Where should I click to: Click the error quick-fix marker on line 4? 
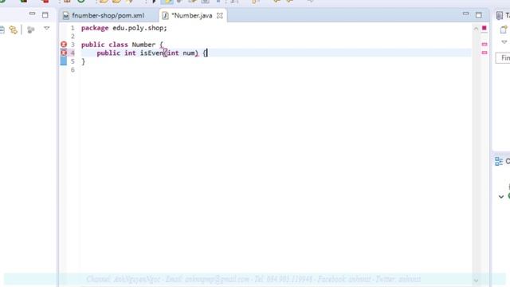pos(64,53)
